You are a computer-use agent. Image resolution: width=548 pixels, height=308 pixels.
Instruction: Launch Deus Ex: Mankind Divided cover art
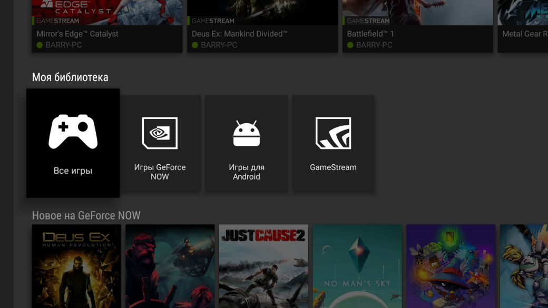[x=262, y=13]
